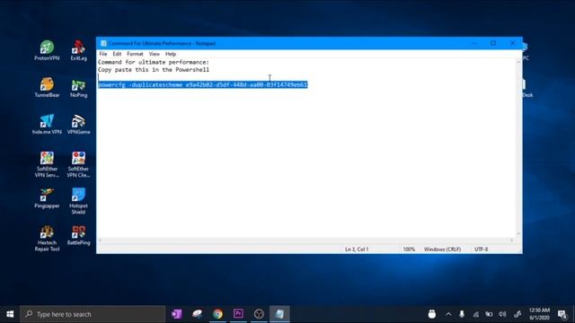
Task: Select the NoPing desktop icon
Action: coord(78,88)
